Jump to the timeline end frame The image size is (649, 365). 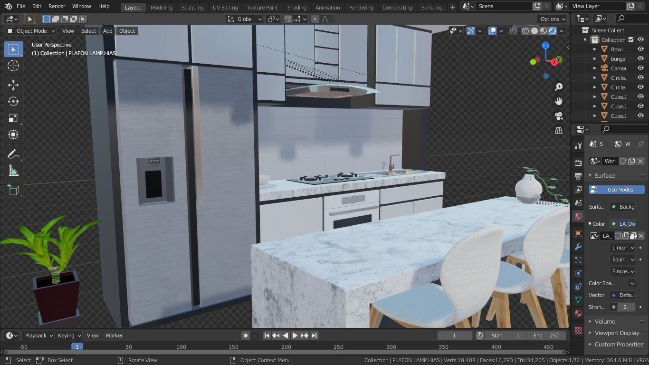click(314, 336)
